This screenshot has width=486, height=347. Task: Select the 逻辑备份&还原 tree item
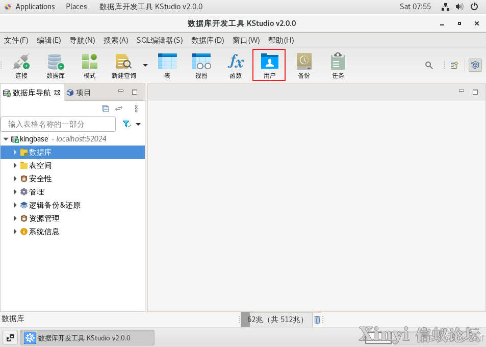[50, 205]
